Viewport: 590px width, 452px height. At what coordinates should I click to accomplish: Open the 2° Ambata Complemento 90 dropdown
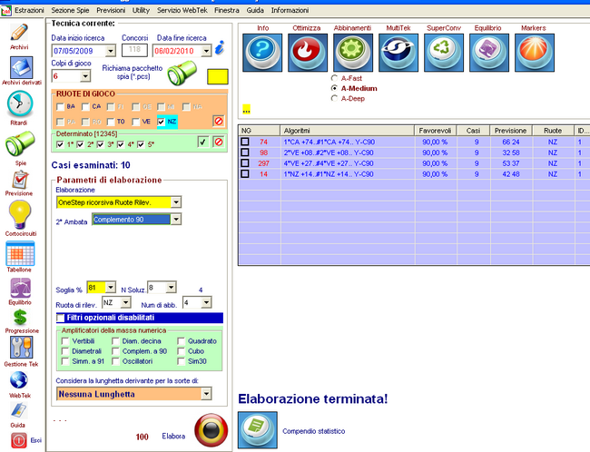coord(176,220)
